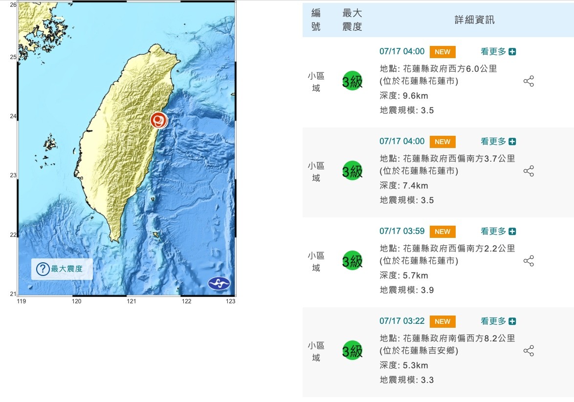Viewport: 574px width, 402px height.
Task: Click the 最大震度 column header
Action: (352, 20)
